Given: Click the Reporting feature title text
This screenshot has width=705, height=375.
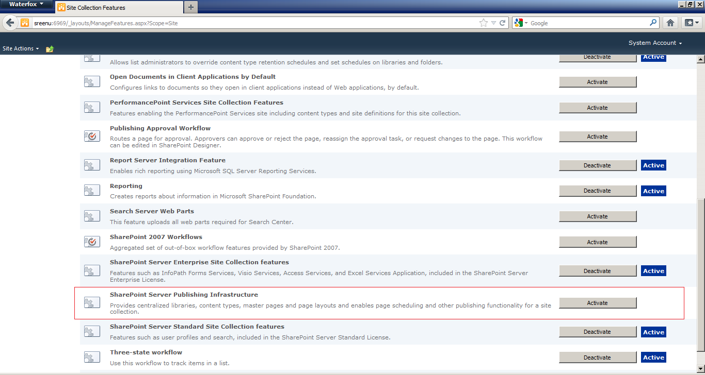Looking at the screenshot, I should click(x=126, y=186).
